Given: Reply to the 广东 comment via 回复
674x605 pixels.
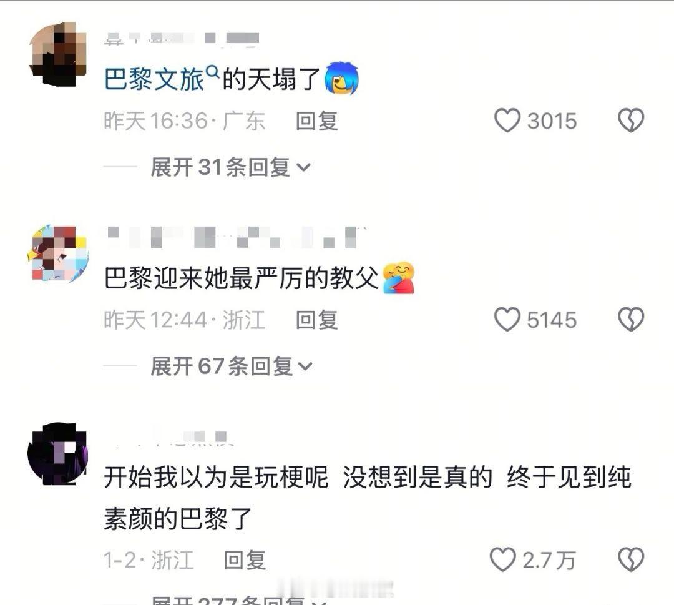Looking at the screenshot, I should [x=317, y=121].
